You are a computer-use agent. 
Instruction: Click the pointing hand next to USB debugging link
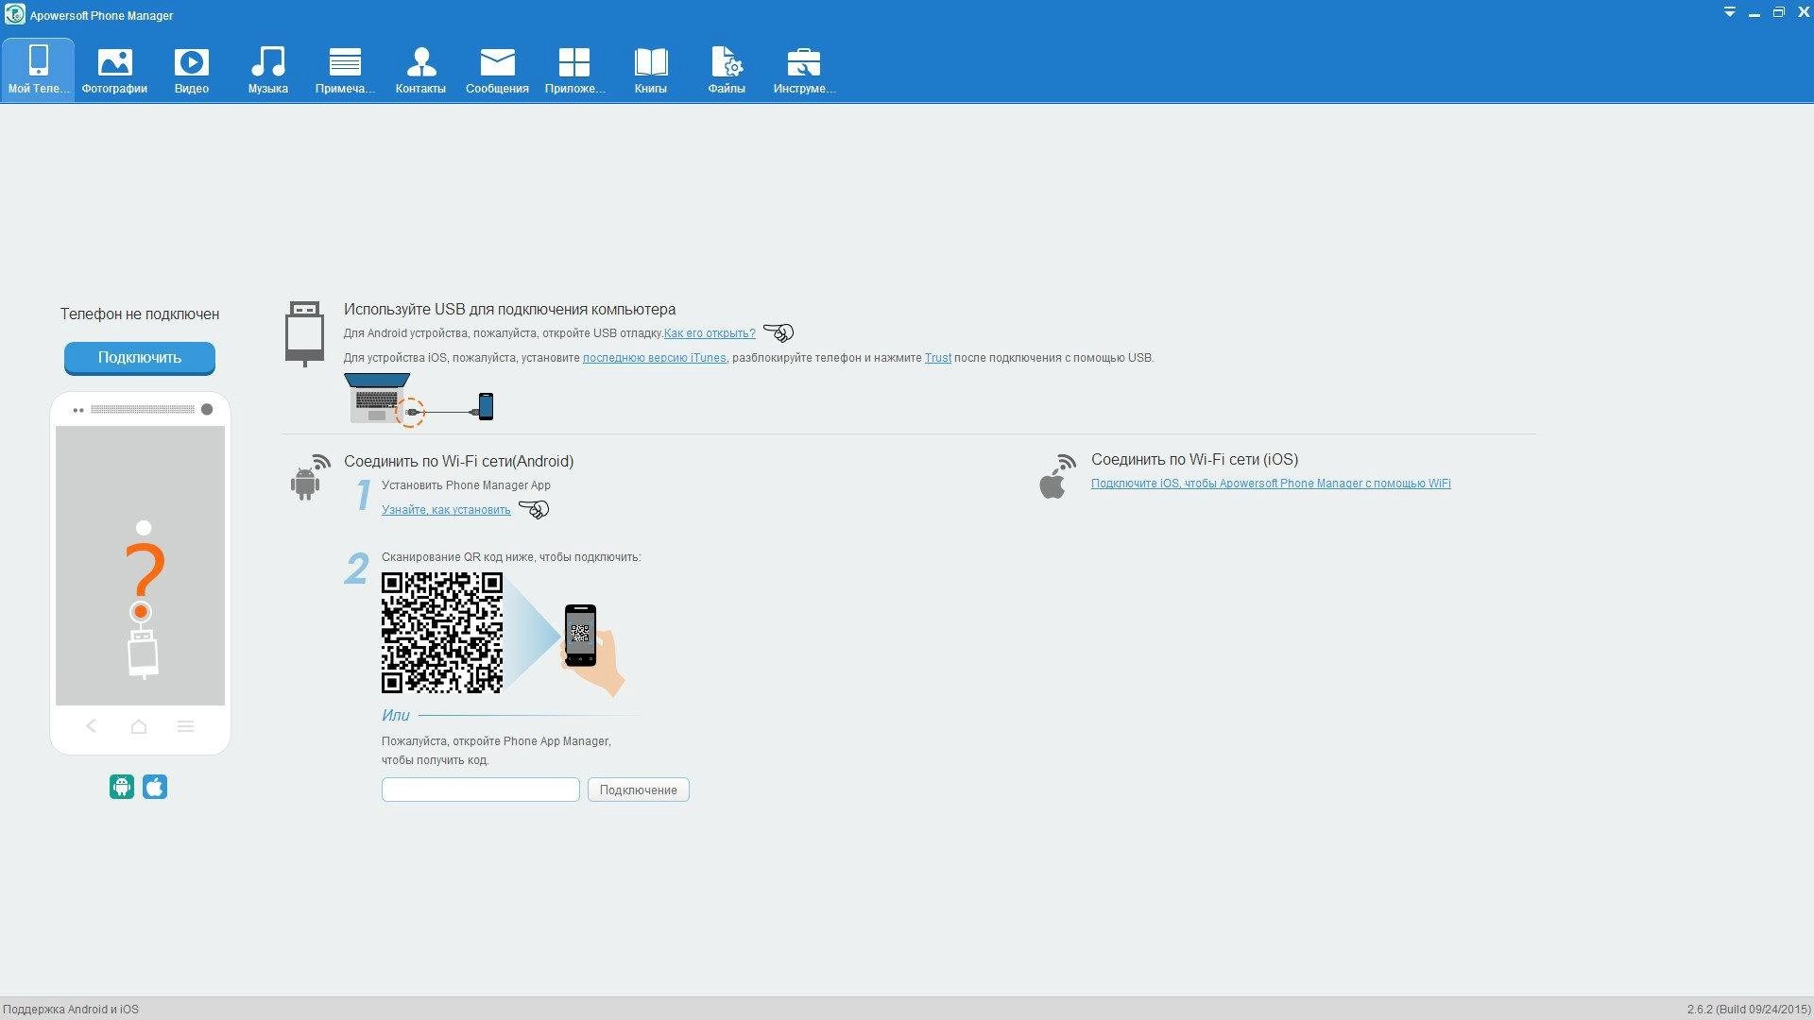tap(779, 332)
